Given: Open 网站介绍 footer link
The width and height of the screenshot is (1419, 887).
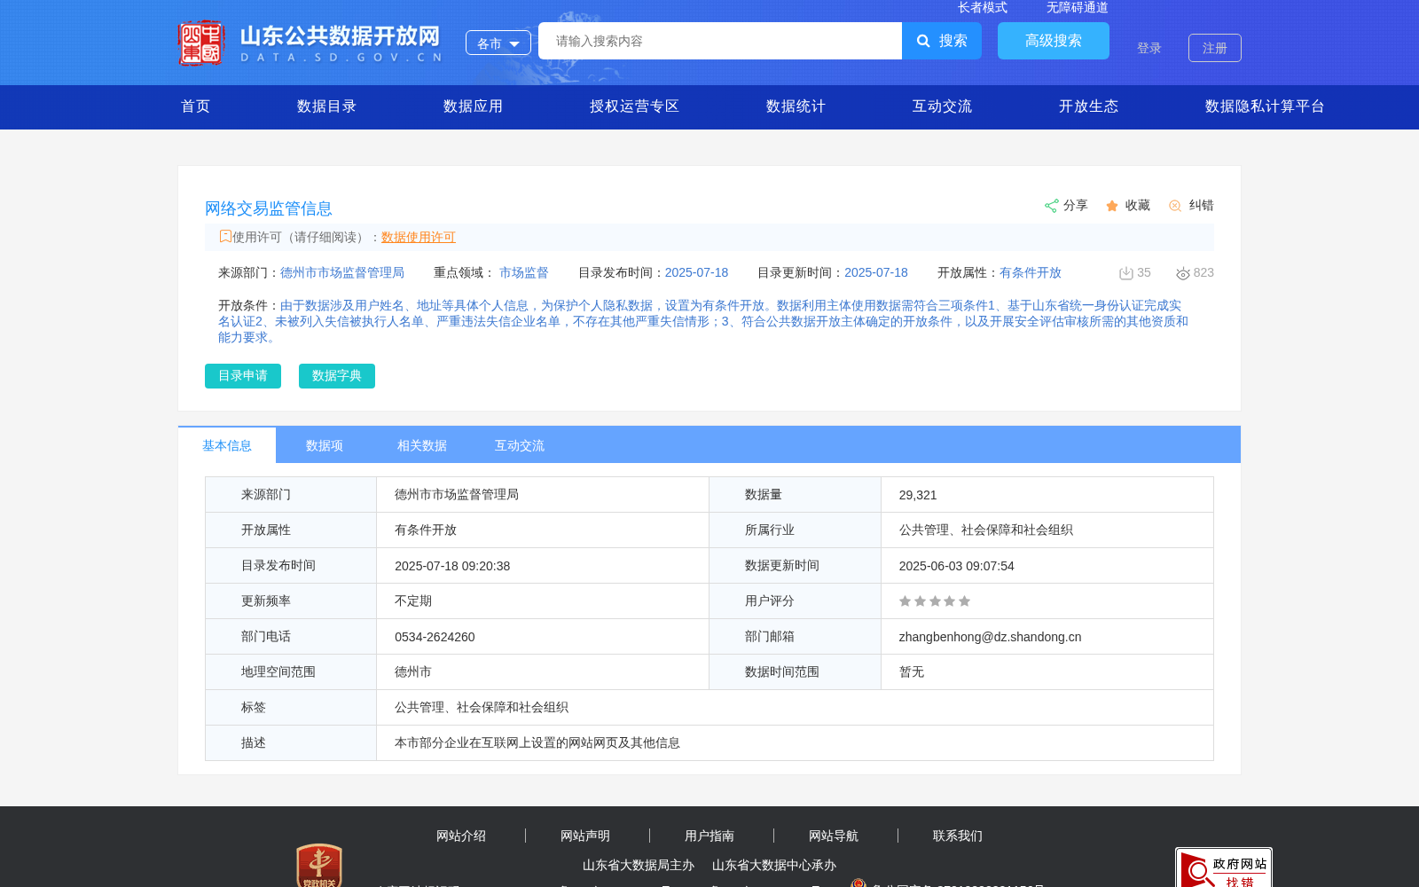Looking at the screenshot, I should [461, 836].
